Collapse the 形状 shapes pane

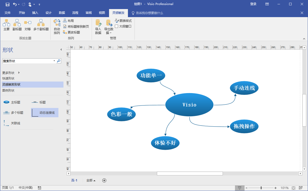pos(61,50)
